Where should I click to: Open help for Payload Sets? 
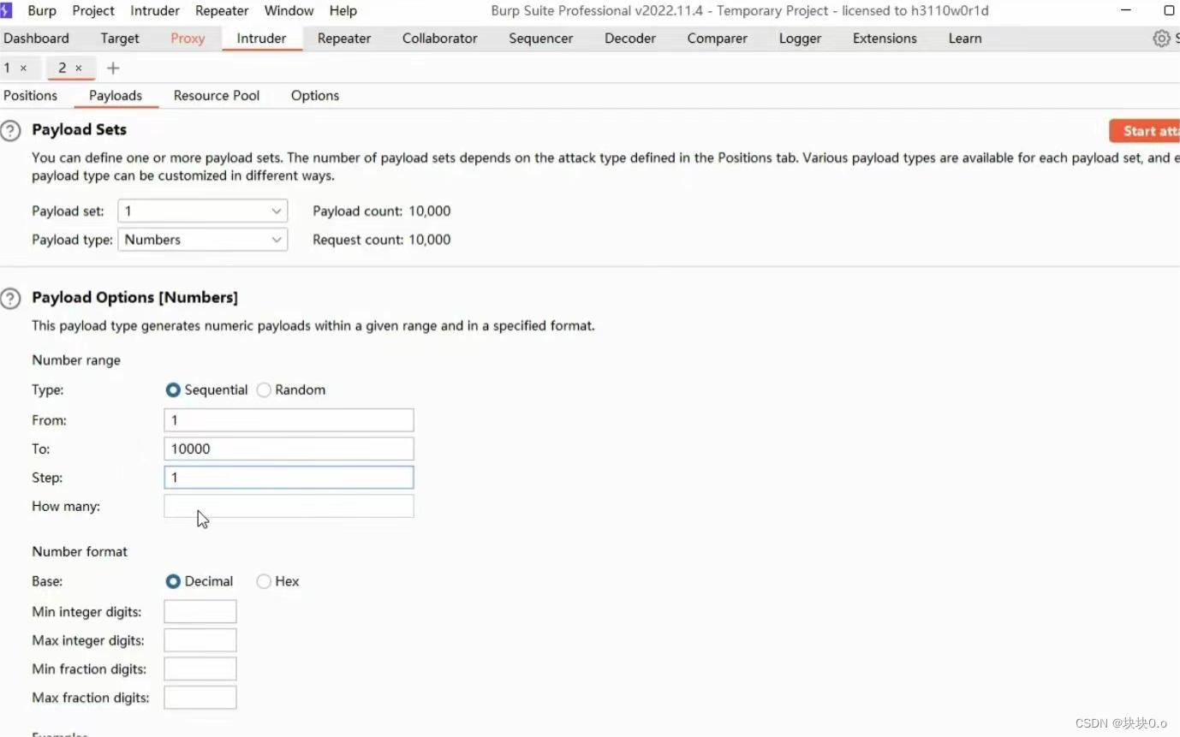[10, 130]
